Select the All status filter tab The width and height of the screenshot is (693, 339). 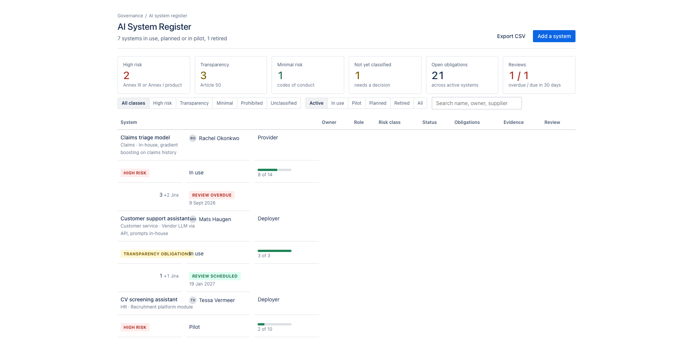(x=420, y=103)
